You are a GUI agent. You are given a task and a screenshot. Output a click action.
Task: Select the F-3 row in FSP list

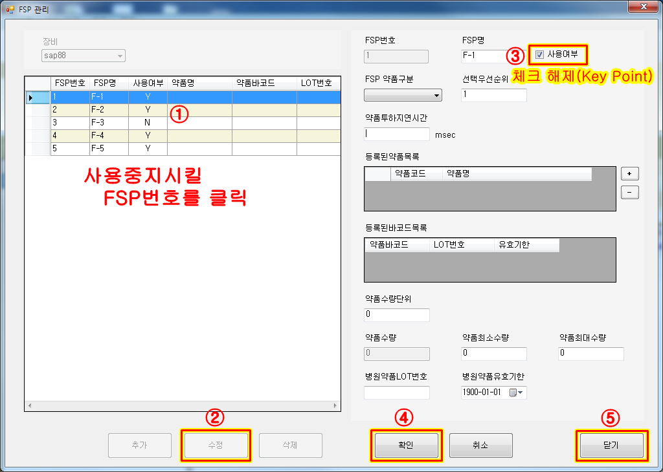point(104,122)
